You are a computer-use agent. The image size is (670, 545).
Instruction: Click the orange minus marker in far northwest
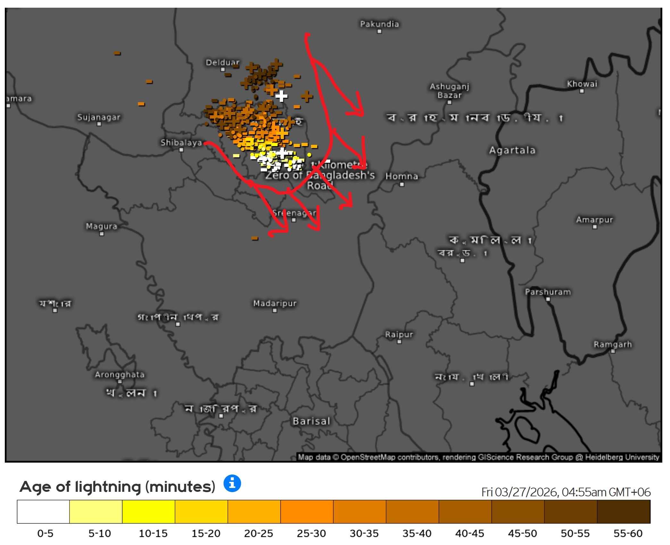click(117, 53)
